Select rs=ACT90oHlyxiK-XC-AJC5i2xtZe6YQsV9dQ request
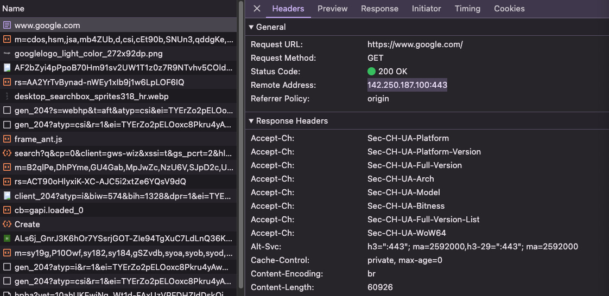Image resolution: width=609 pixels, height=296 pixels. coord(118,182)
